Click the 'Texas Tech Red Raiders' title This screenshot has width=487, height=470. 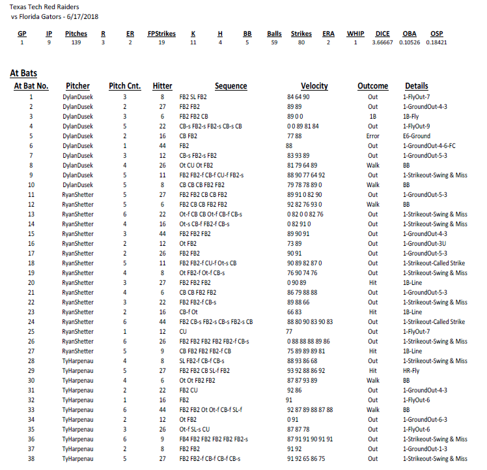pyautogui.click(x=44, y=7)
